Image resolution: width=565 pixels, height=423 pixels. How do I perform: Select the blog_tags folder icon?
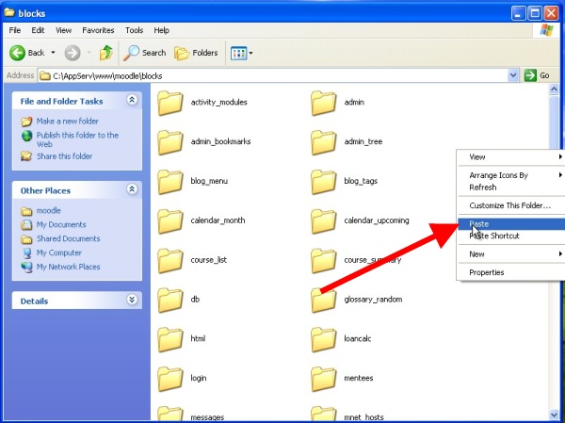click(324, 182)
